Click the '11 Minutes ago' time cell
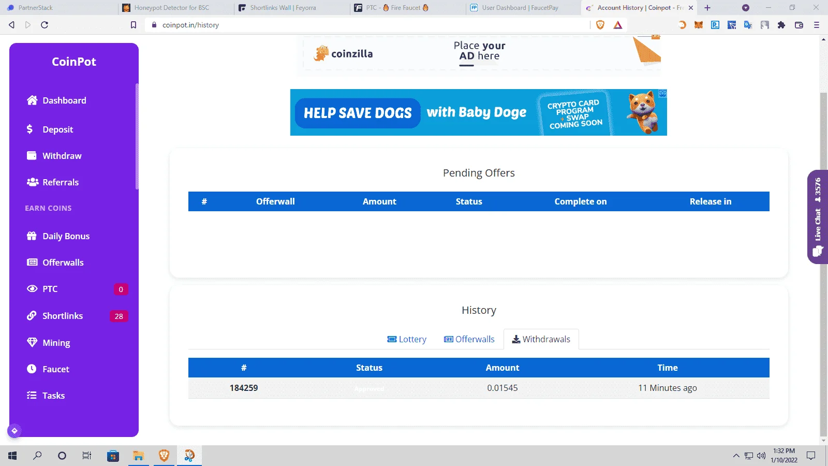Screen dimensions: 828x466 668,388
